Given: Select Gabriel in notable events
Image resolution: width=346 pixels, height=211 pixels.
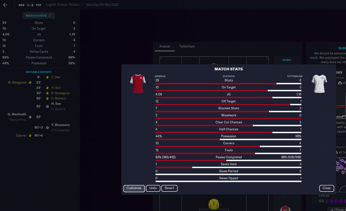Looking at the screenshot, I should 21,135.
